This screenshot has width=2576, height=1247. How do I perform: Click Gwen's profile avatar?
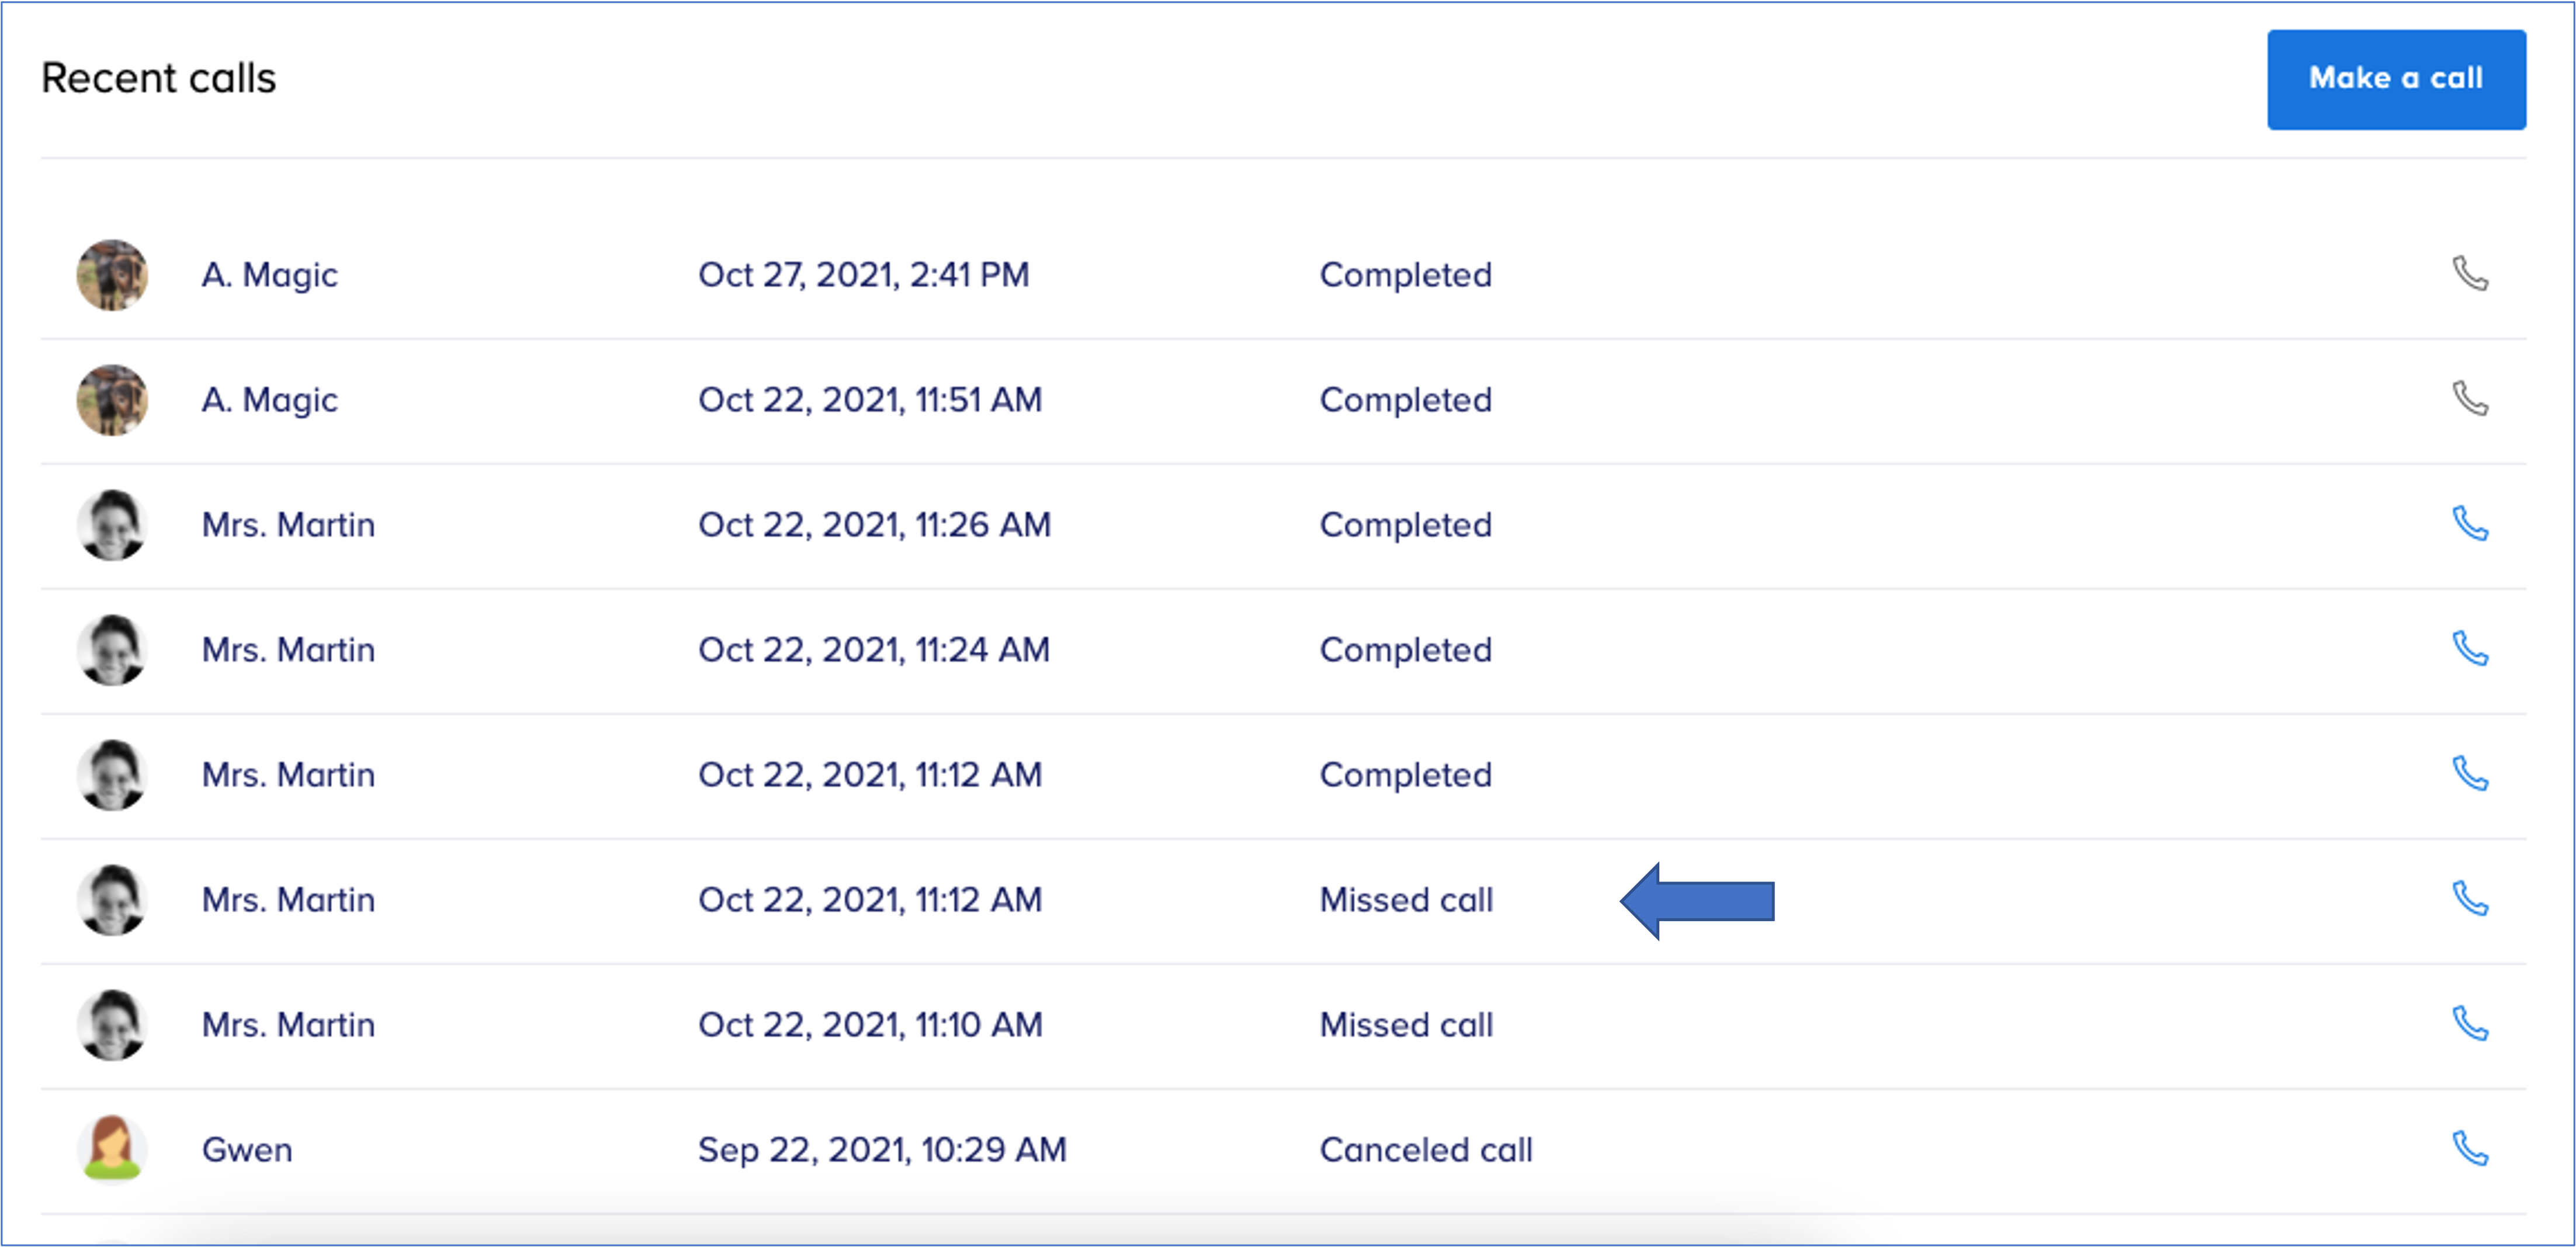pos(112,1149)
